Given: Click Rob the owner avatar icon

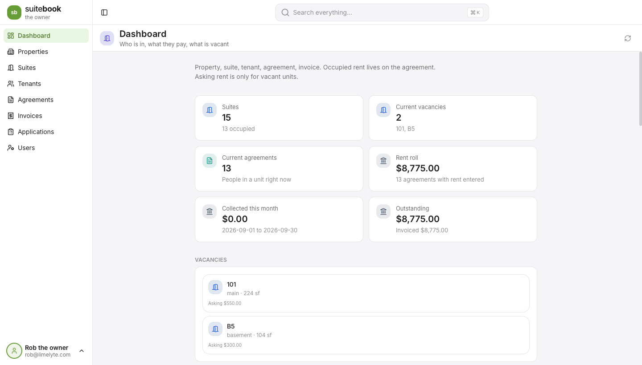Looking at the screenshot, I should (14, 351).
